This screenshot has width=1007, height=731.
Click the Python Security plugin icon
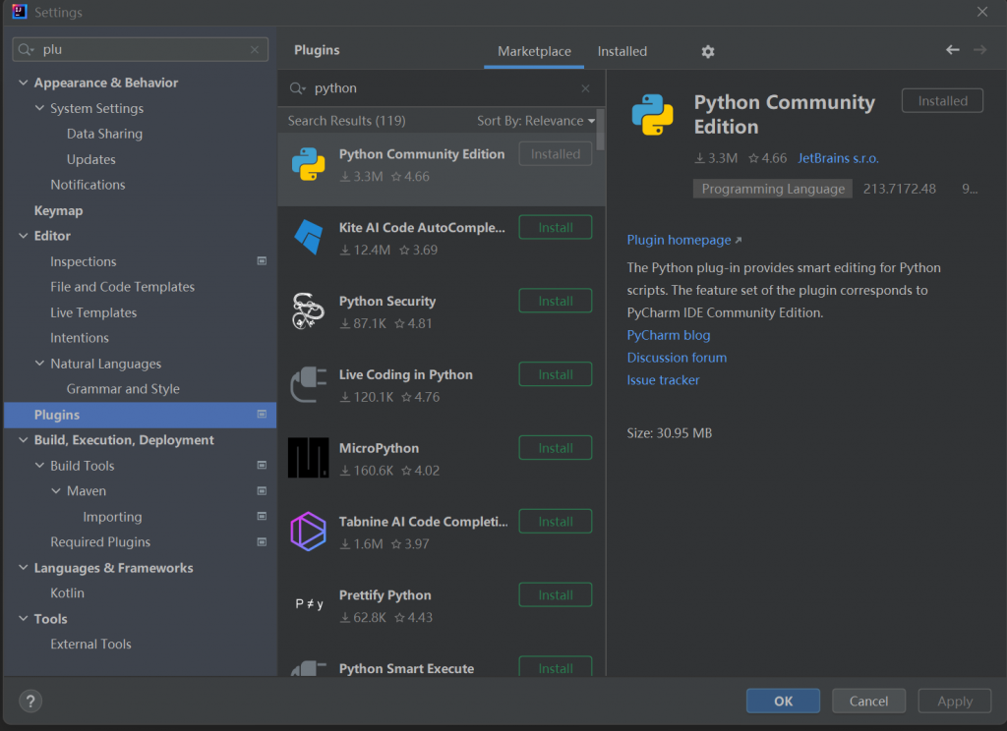coord(308,311)
